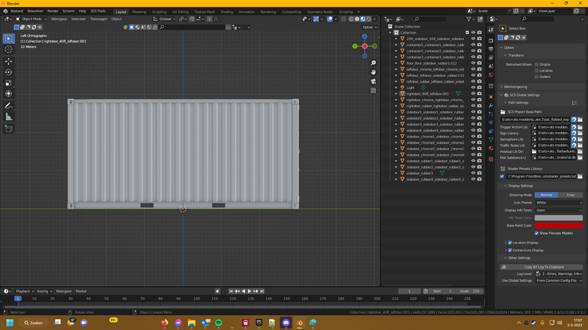Select the Rotate tool in the viewport toolbar
588x330 pixels.
[9, 72]
